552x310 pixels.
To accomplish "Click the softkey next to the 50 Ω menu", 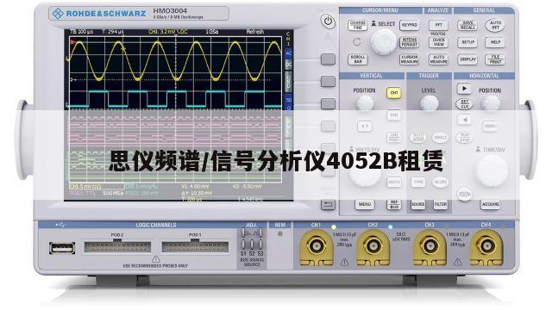I will [x=328, y=104].
